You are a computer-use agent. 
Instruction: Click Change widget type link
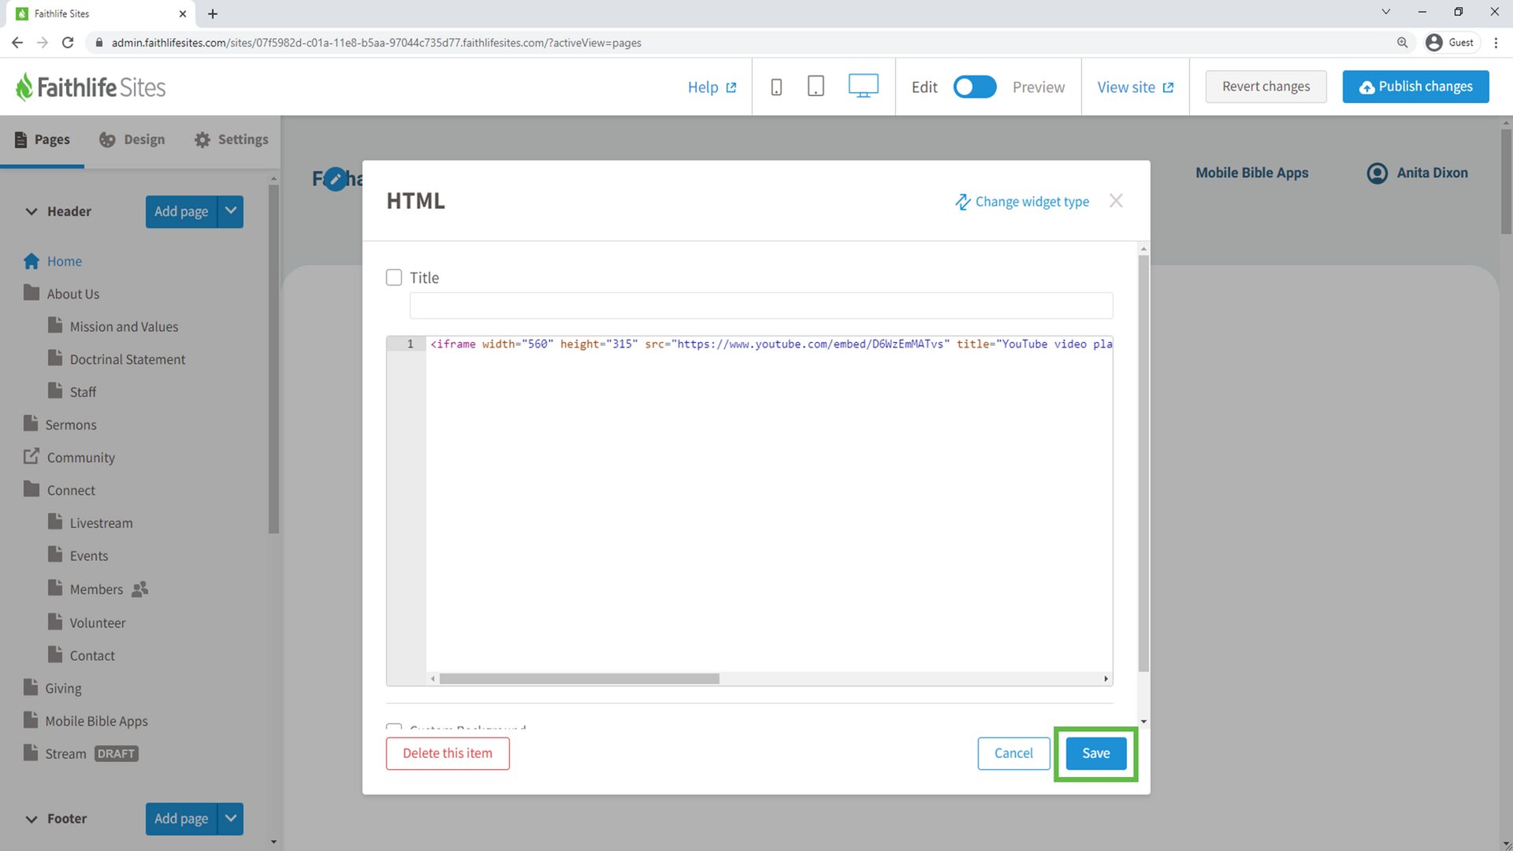point(1022,202)
